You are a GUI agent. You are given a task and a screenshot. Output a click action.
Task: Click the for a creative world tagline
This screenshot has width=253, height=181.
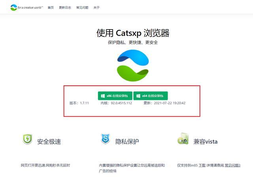(30, 8)
